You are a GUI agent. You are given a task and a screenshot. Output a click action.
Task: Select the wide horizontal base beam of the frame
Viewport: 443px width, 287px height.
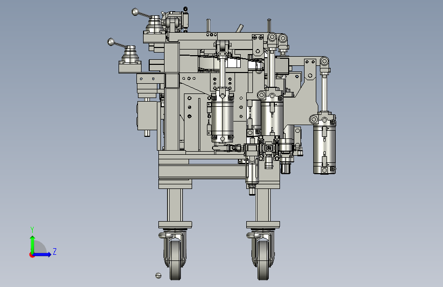[x=202, y=171]
